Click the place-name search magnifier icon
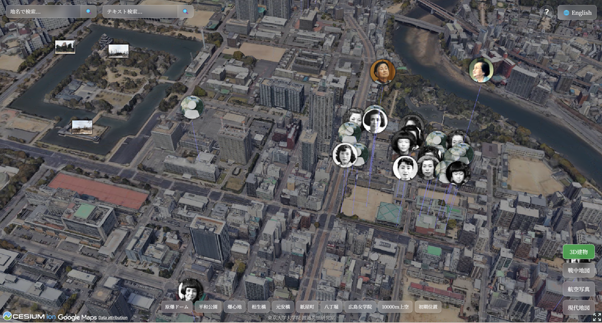Screen dimensions: 602x323 (88, 11)
